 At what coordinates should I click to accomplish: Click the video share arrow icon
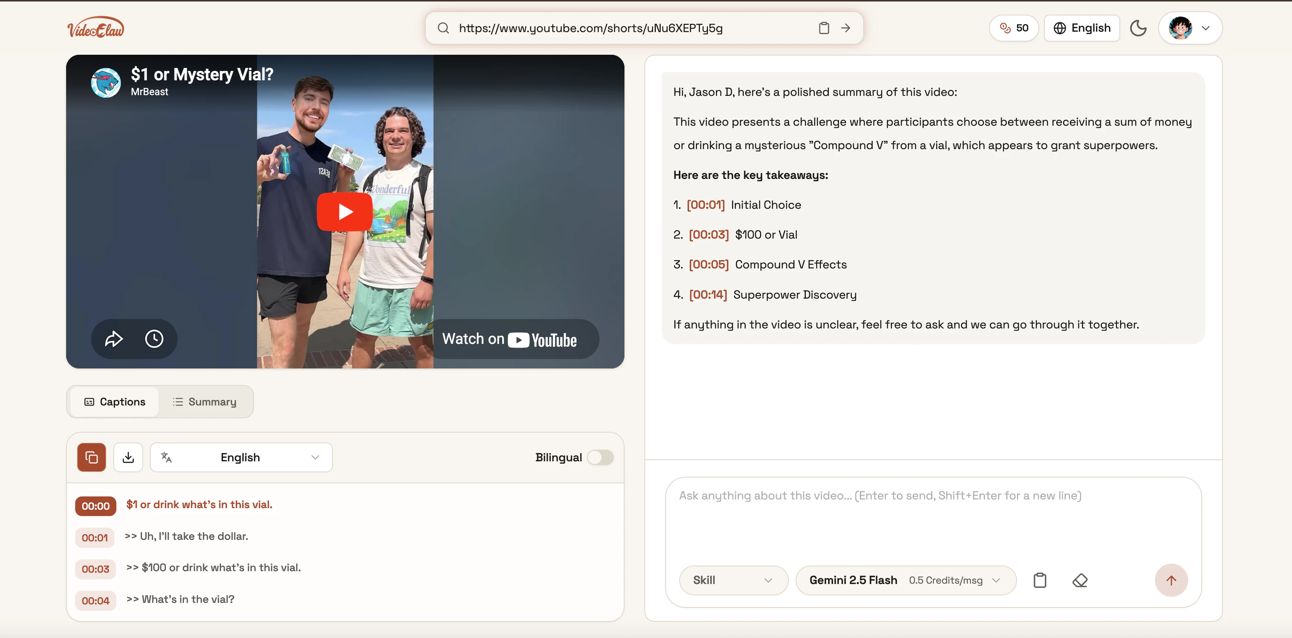pyautogui.click(x=114, y=339)
